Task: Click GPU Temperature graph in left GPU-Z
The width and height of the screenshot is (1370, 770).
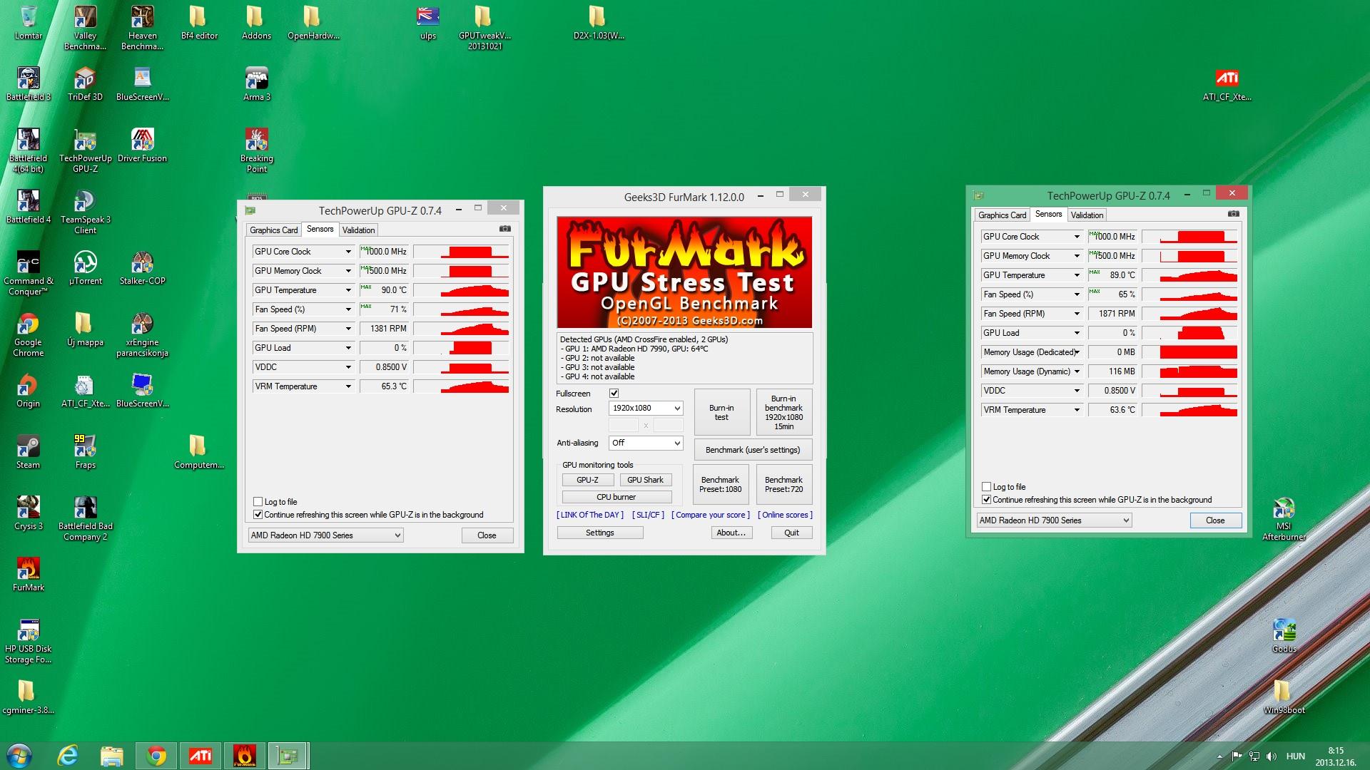Action: coord(461,290)
